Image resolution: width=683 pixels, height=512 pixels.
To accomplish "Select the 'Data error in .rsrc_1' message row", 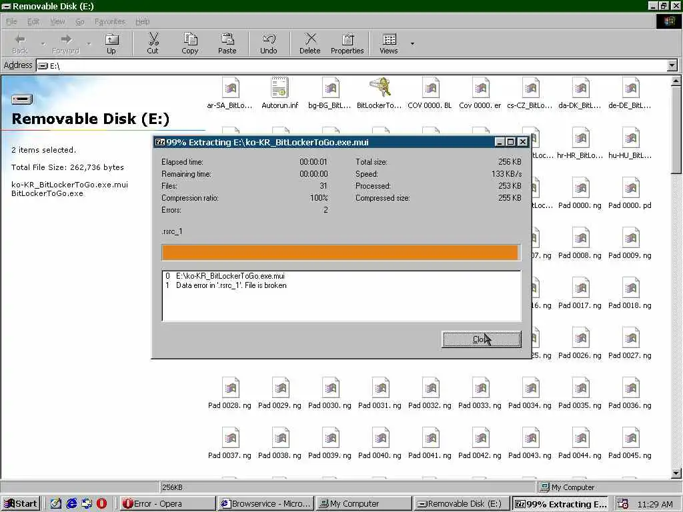I will pyautogui.click(x=341, y=285).
